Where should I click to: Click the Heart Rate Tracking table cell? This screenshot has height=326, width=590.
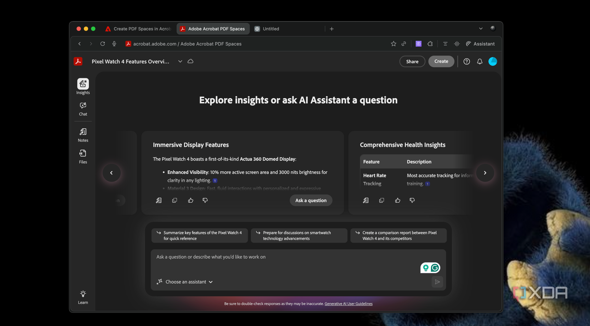tap(375, 179)
